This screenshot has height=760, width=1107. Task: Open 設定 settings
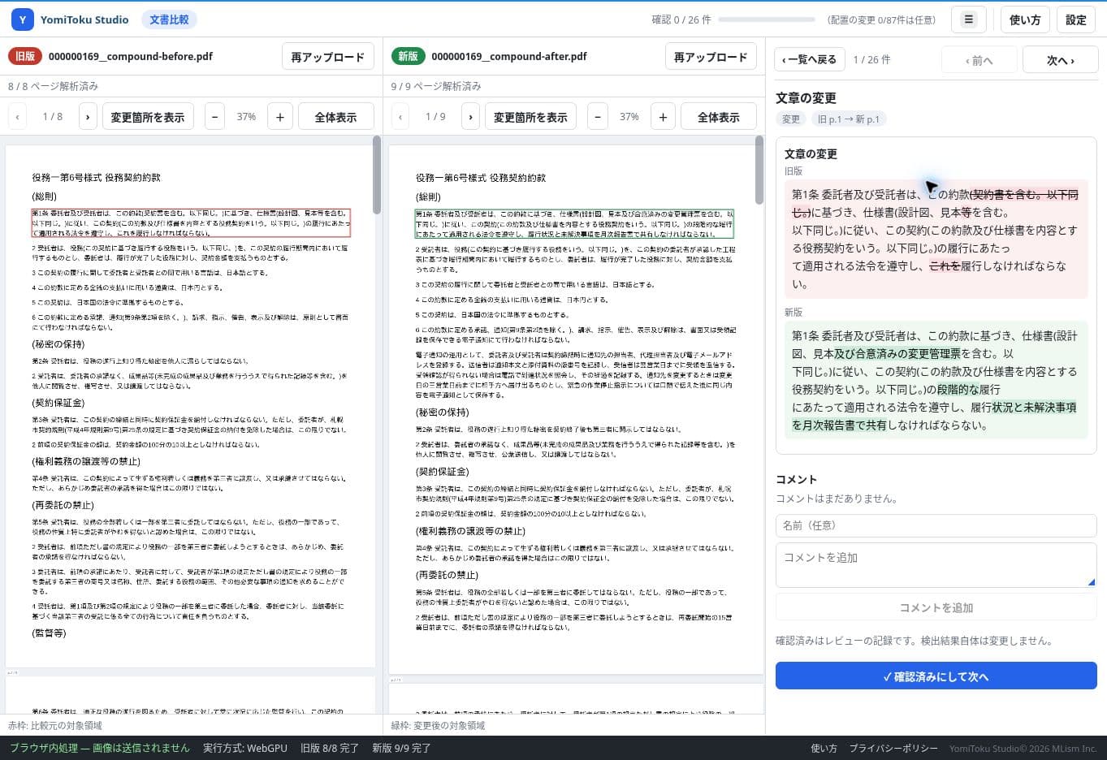1076,19
